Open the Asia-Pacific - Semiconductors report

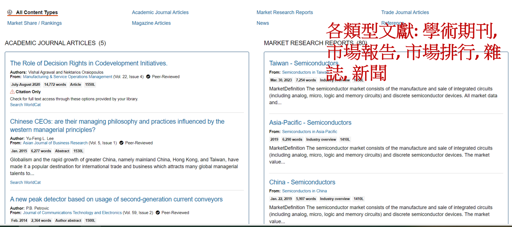tap(310, 123)
